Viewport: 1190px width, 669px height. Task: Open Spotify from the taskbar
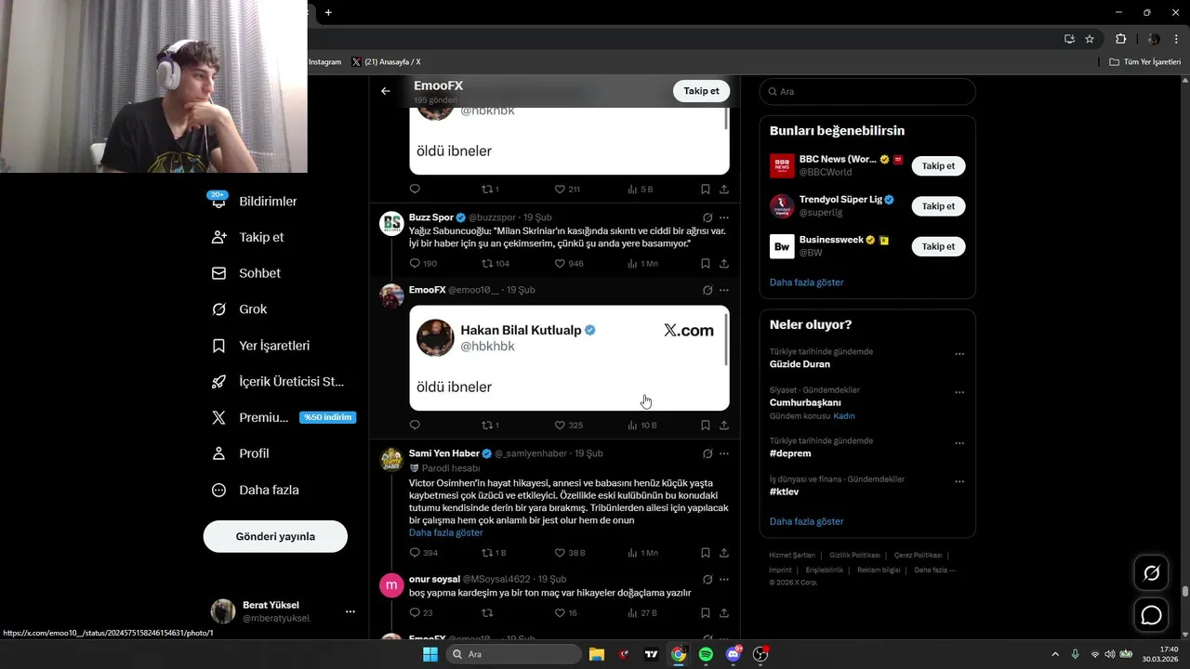pyautogui.click(x=706, y=654)
